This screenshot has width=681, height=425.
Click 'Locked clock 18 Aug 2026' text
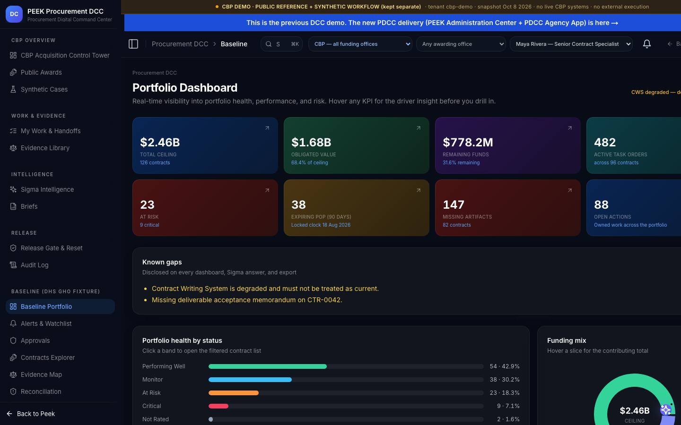pyautogui.click(x=321, y=225)
